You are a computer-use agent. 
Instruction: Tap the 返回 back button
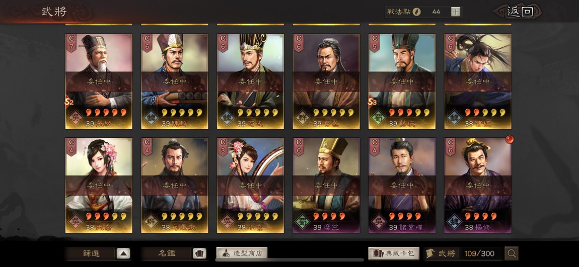click(520, 12)
